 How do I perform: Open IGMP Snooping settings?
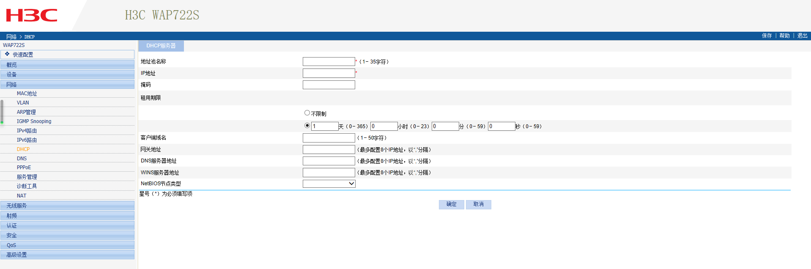34,121
